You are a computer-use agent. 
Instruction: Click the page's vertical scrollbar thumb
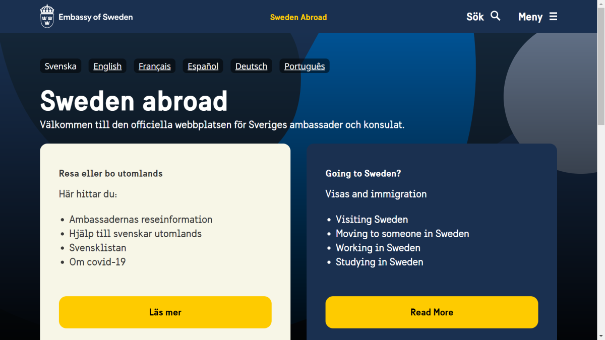click(x=601, y=65)
